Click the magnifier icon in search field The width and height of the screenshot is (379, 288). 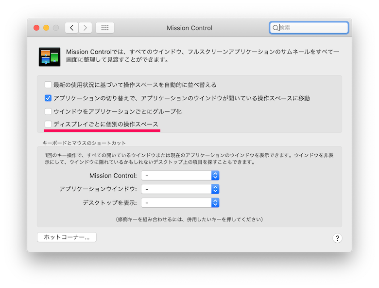tap(276, 28)
